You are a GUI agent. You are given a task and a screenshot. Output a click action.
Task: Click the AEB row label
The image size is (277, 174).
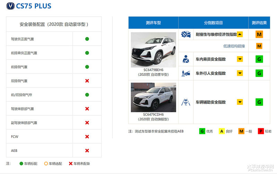pyautogui.click(x=14, y=150)
